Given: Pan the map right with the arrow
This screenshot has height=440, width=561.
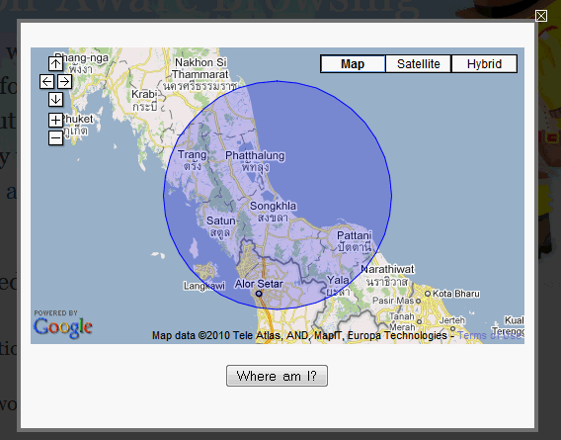Looking at the screenshot, I should point(64,82).
